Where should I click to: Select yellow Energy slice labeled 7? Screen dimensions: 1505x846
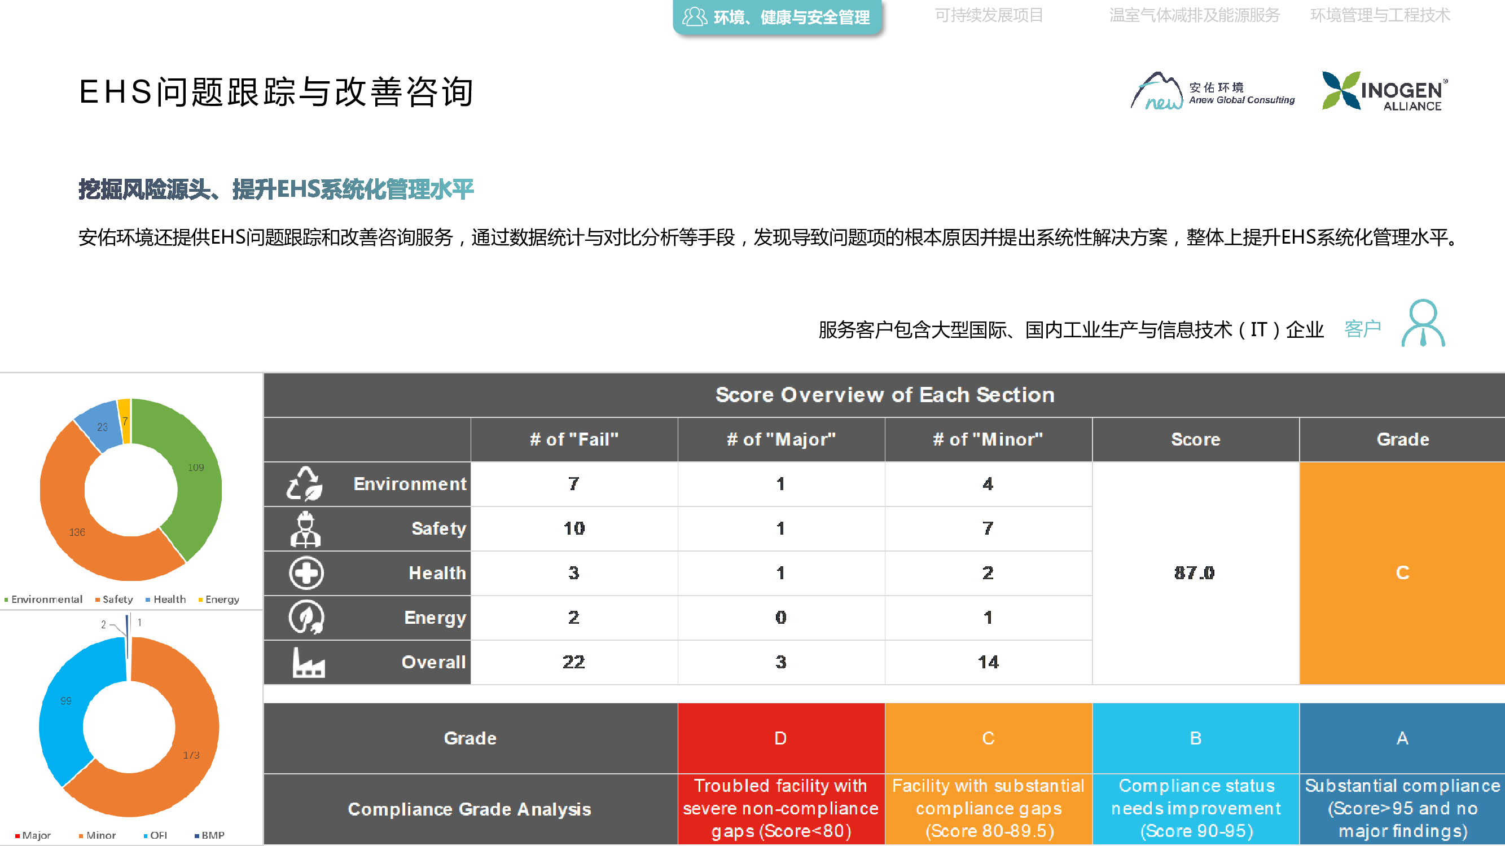click(125, 421)
